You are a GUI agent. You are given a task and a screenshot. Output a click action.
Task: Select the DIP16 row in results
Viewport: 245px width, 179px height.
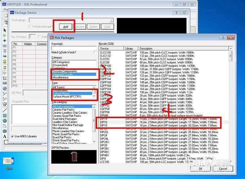(x=164, y=122)
